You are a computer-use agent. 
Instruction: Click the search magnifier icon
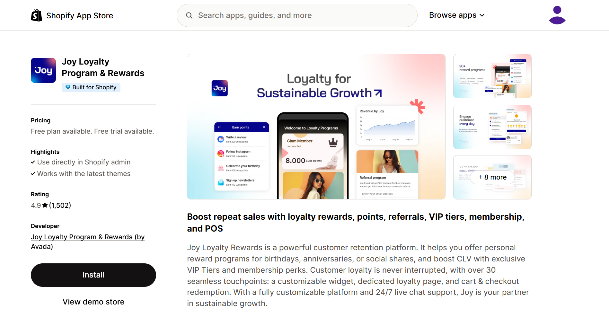tap(189, 15)
